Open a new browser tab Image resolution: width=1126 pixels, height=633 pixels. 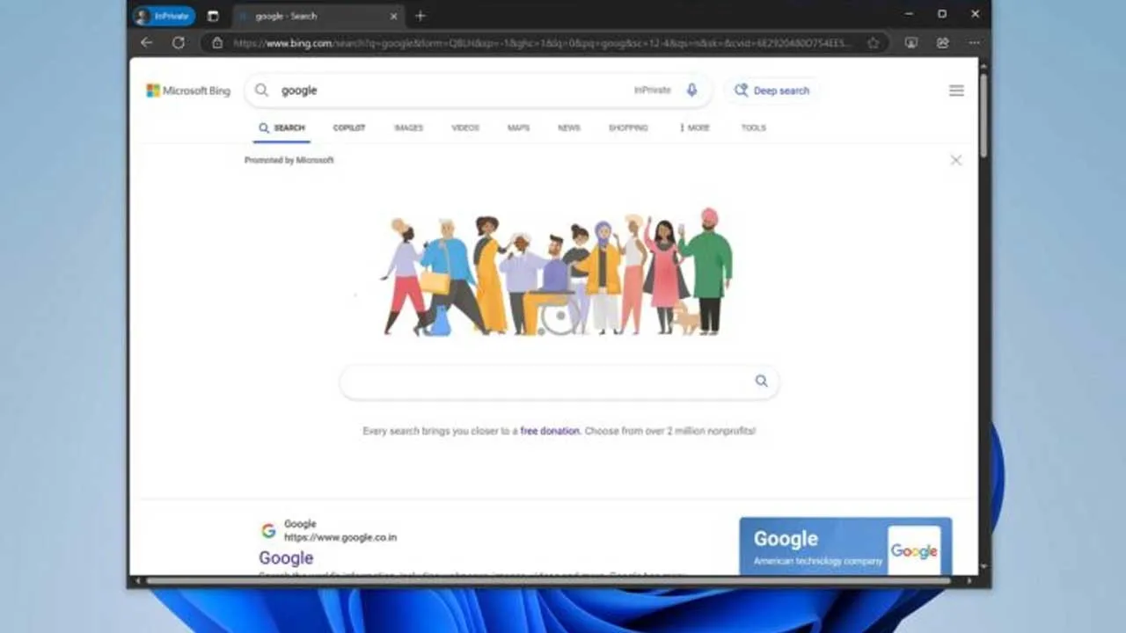[x=420, y=16]
